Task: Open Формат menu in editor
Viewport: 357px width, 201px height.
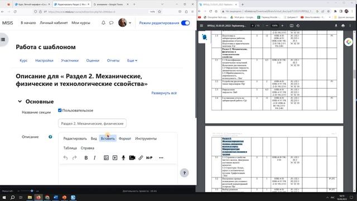Action: pos(125,138)
